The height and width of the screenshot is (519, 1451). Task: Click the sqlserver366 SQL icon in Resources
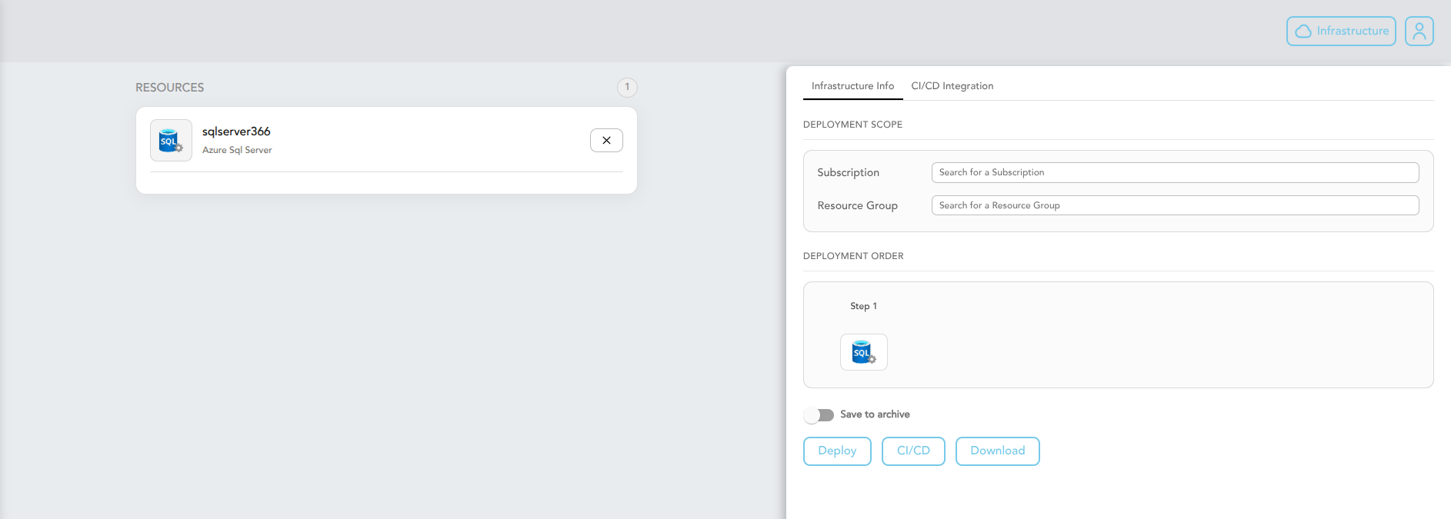[x=171, y=140]
